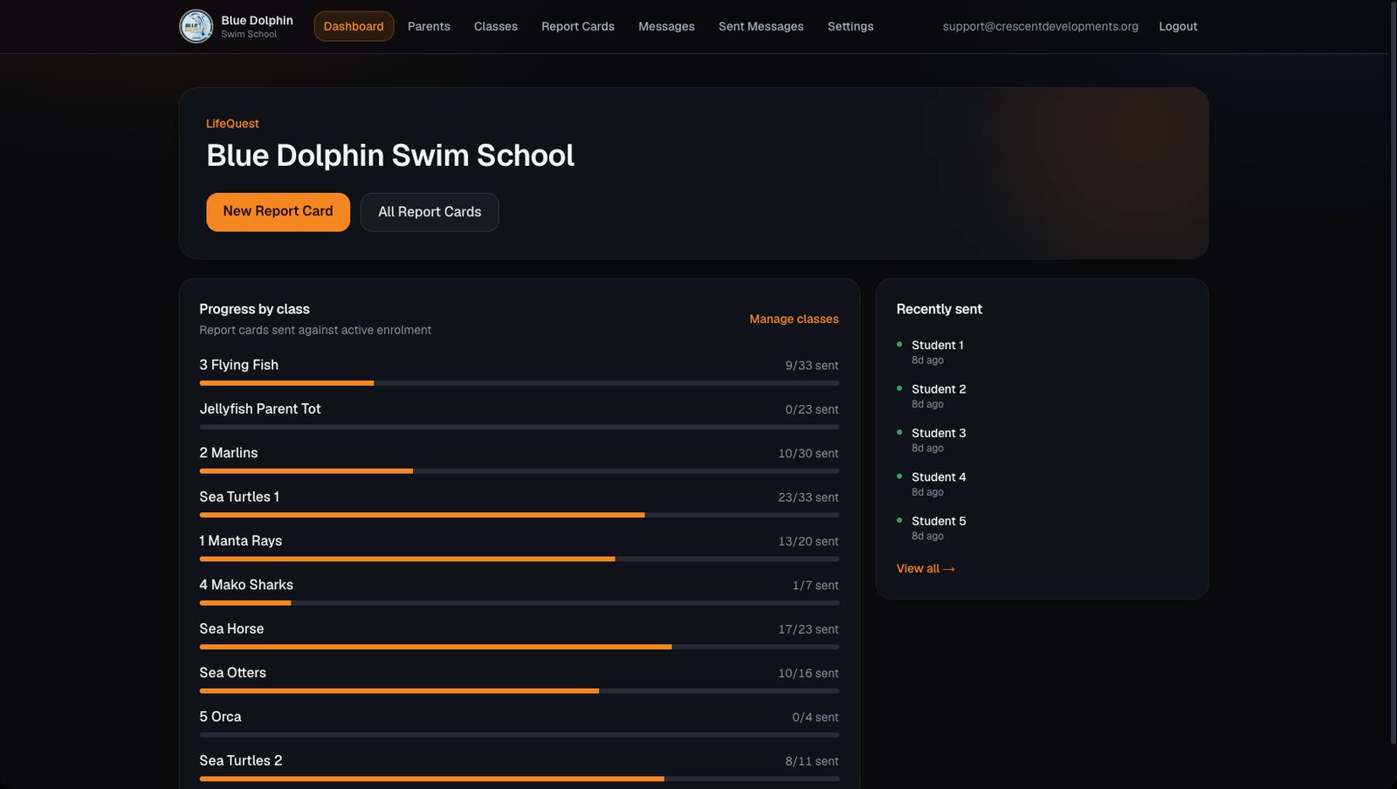Click the Manage classes link
Viewport: 1397px width, 789px height.
tap(794, 319)
